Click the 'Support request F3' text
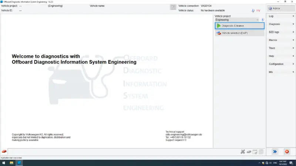 (x=176, y=140)
